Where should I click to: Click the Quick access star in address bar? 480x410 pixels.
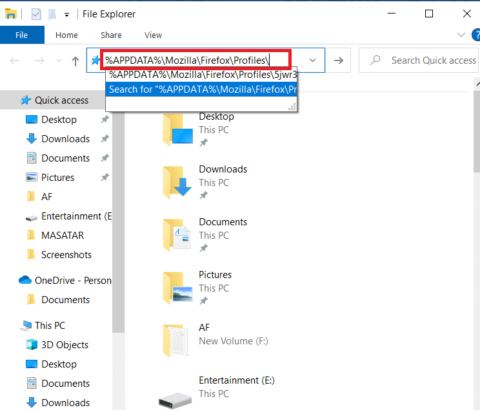pyautogui.click(x=95, y=61)
